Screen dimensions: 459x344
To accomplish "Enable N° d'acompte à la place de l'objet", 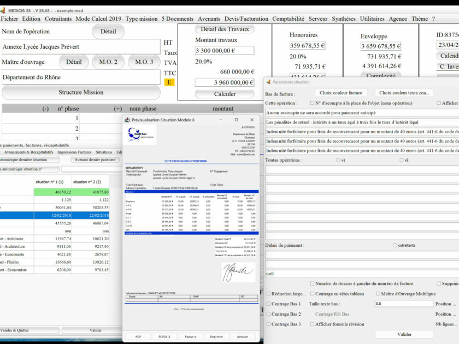I will point(312,103).
